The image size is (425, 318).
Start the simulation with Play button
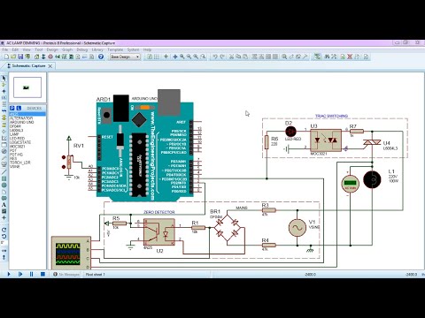[9, 274]
